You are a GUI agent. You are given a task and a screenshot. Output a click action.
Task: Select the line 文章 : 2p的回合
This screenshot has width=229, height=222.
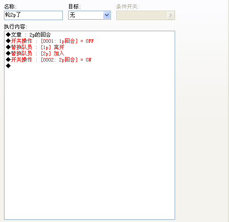(29, 35)
